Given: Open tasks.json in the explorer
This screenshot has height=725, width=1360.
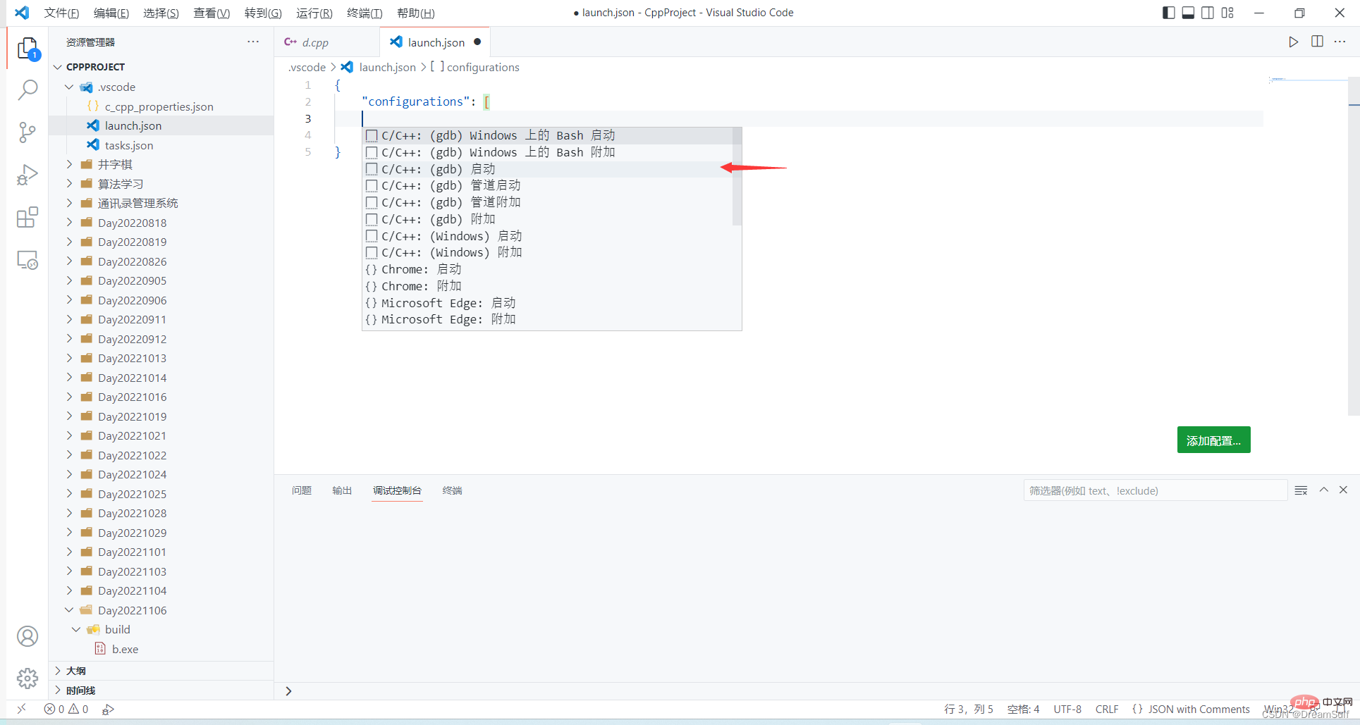Looking at the screenshot, I should coord(128,145).
